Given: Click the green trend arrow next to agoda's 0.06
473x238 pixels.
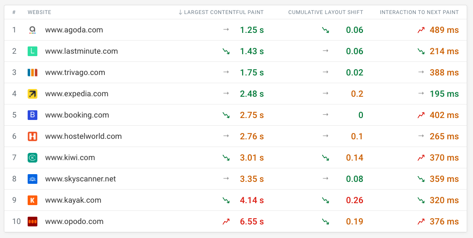Looking at the screenshot, I should [325, 30].
